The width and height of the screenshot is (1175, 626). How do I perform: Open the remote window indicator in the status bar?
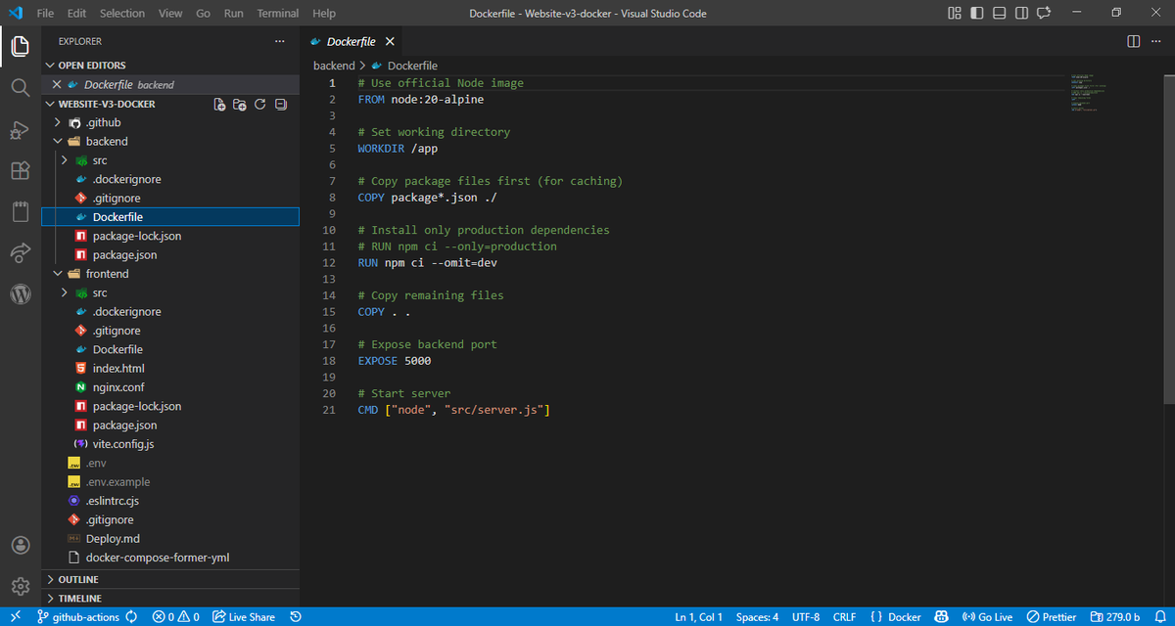[x=15, y=617]
